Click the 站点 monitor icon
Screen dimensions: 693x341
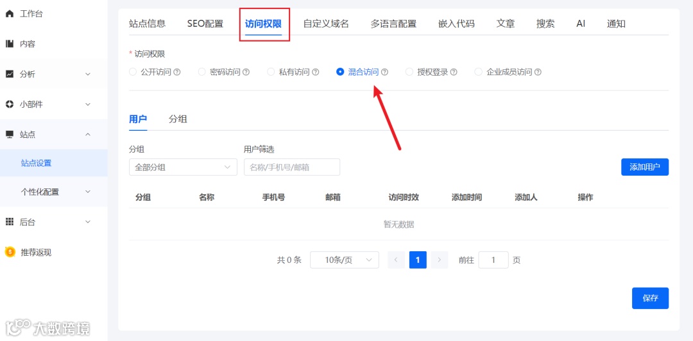pyautogui.click(x=9, y=134)
